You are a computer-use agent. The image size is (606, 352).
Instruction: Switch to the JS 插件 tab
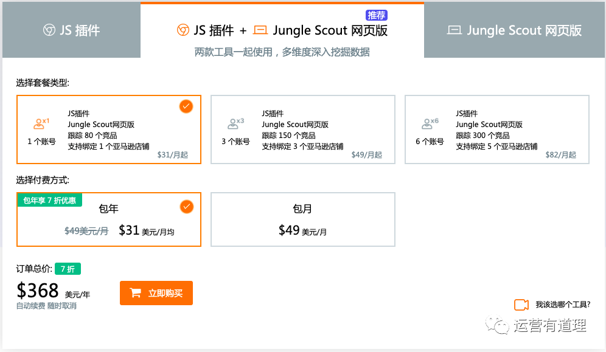71,30
